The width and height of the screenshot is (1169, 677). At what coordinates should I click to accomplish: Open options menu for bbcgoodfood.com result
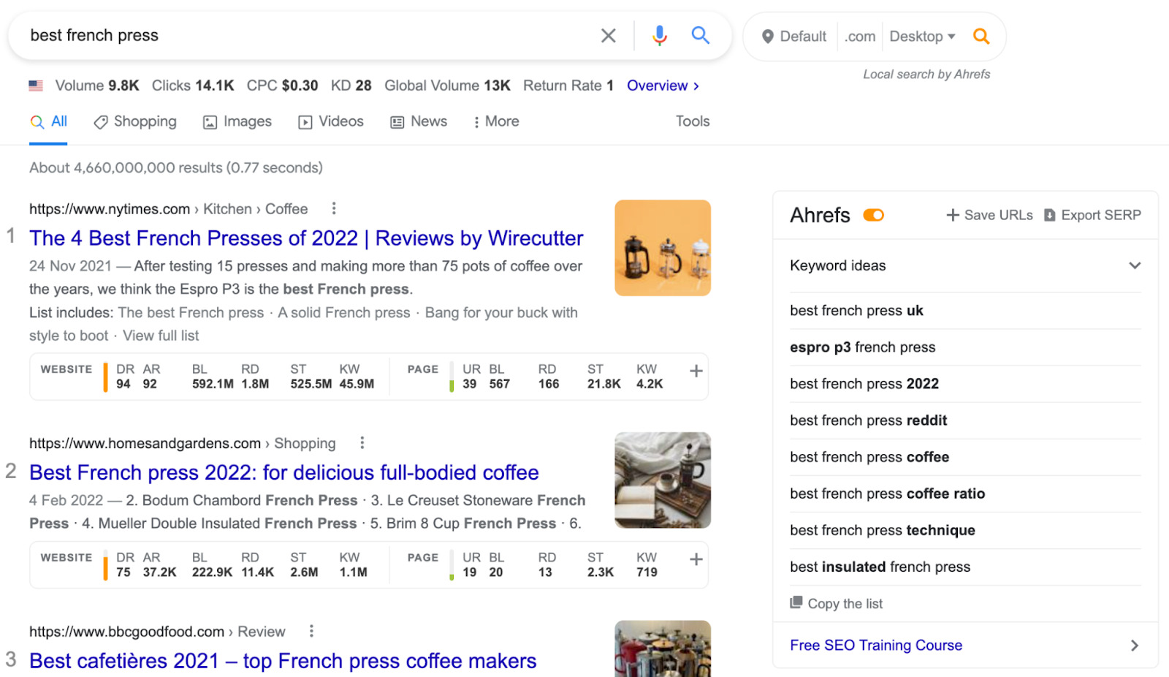[x=311, y=631]
